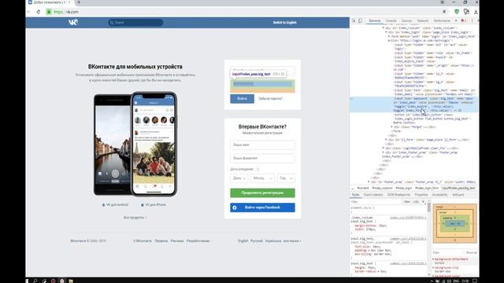Click the Ваше имя input field
The image size is (504, 283).
[x=262, y=145]
